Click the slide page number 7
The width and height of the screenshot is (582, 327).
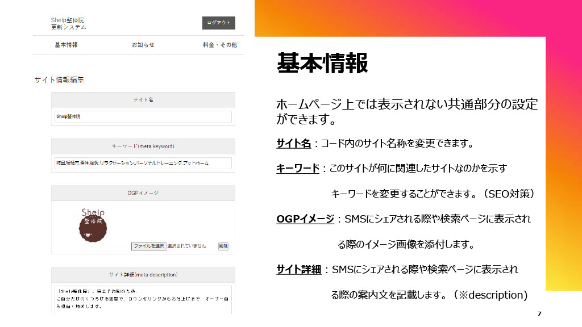539,315
